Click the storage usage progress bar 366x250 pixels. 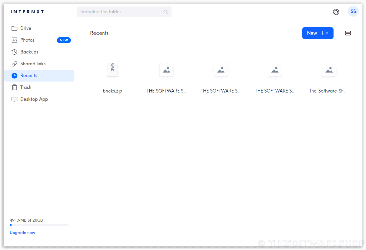pyautogui.click(x=39, y=225)
